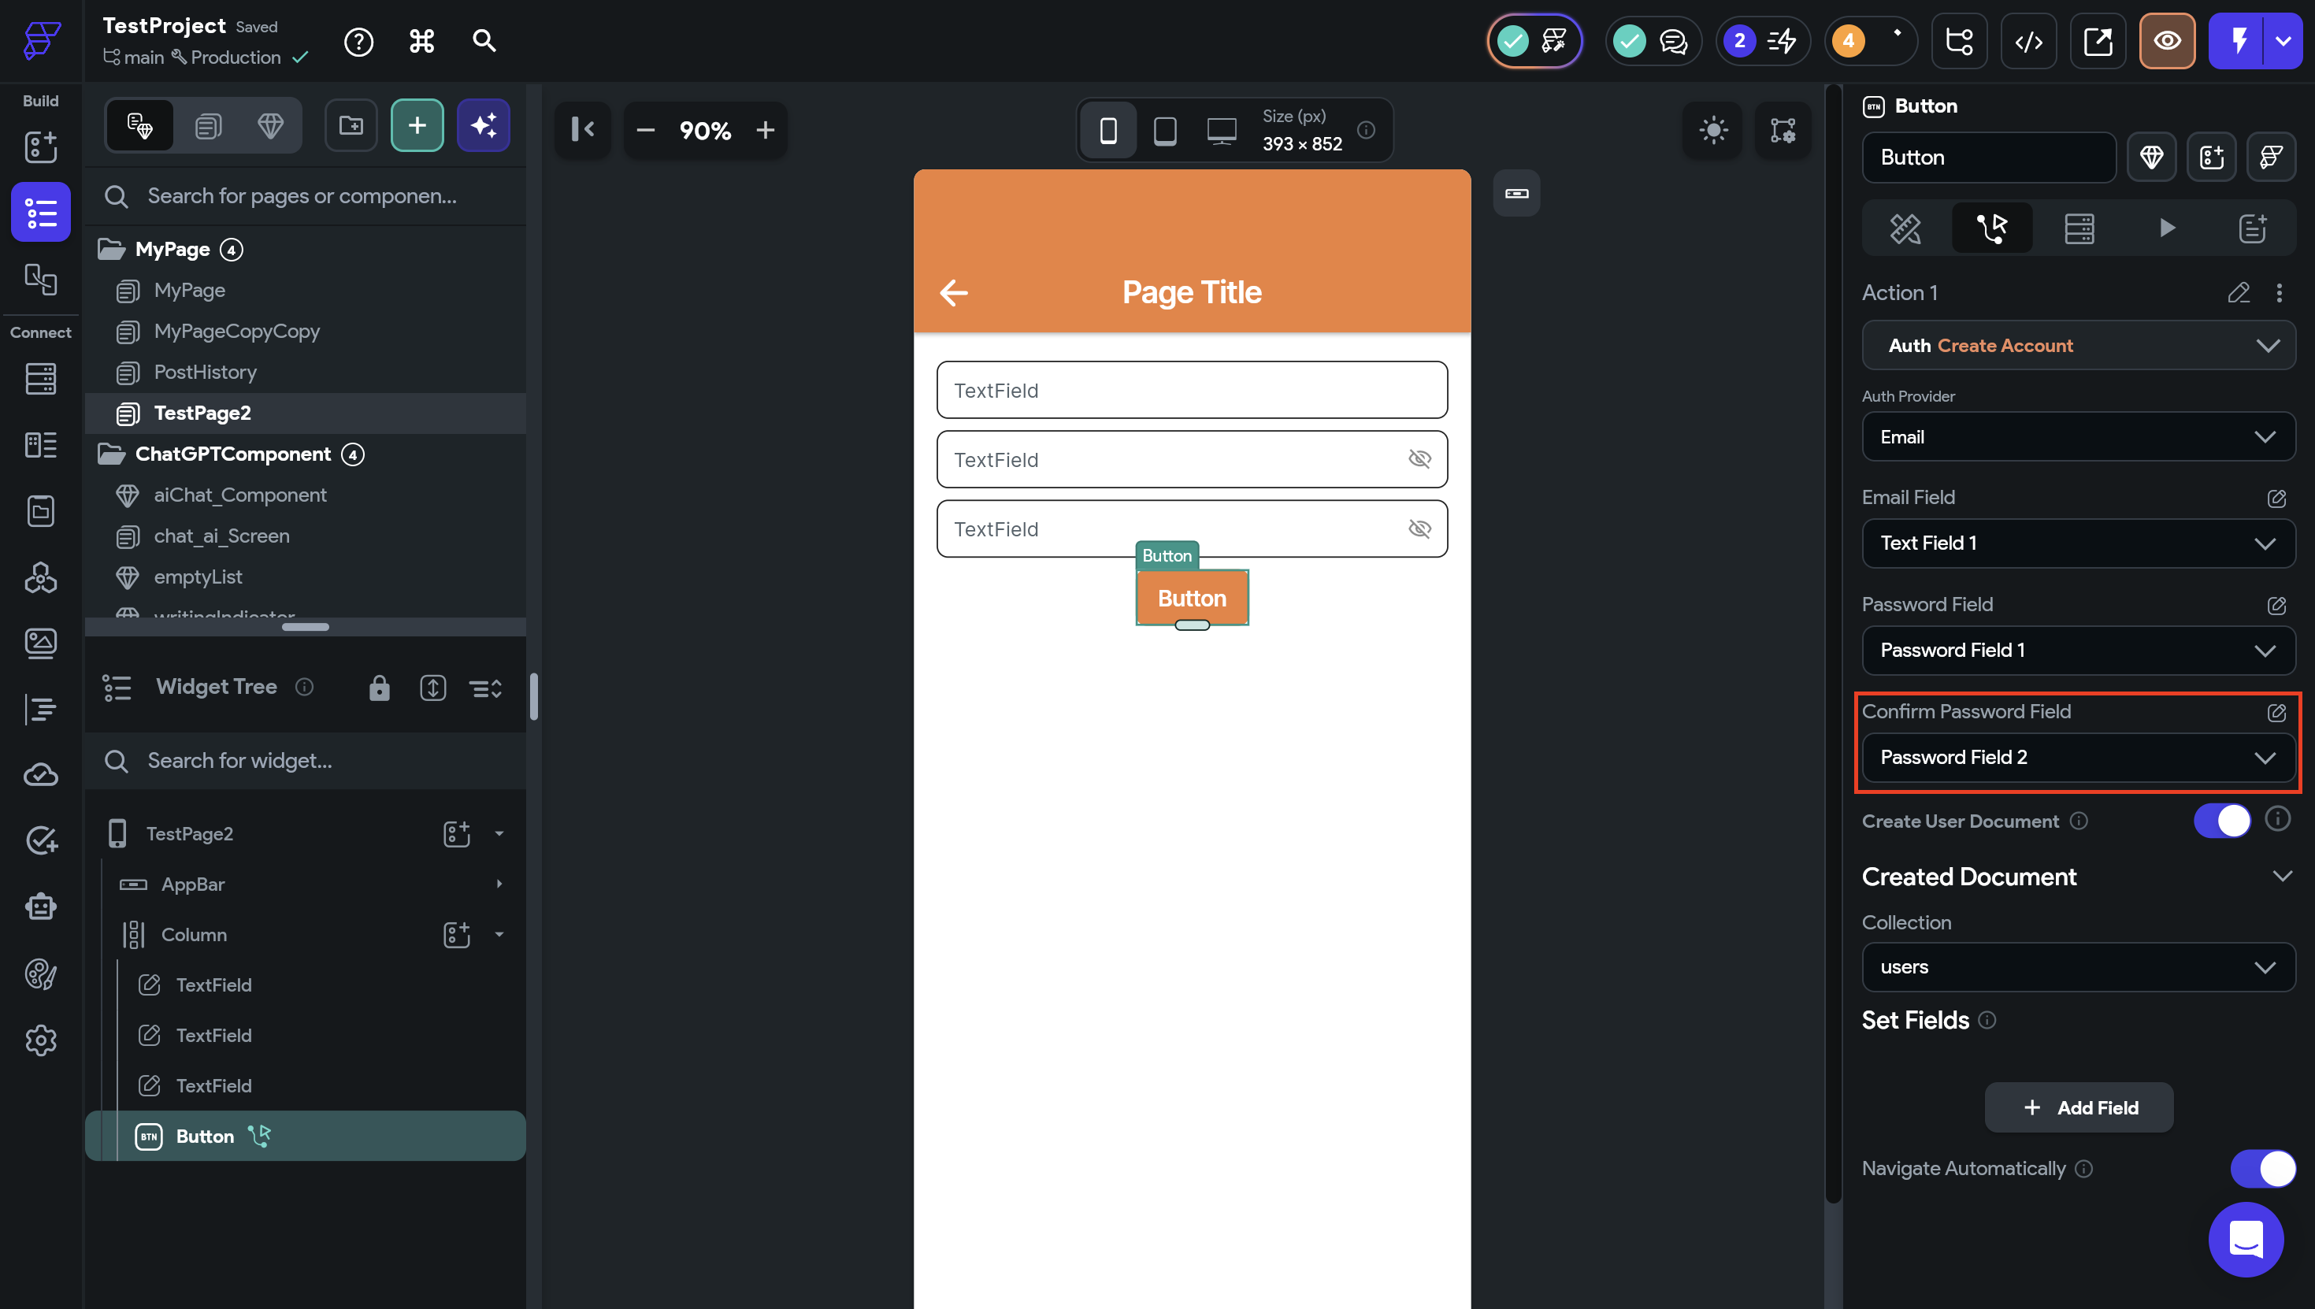Expand the Confirm Password Field dropdown
Image resolution: width=2315 pixels, height=1309 pixels.
click(2078, 757)
